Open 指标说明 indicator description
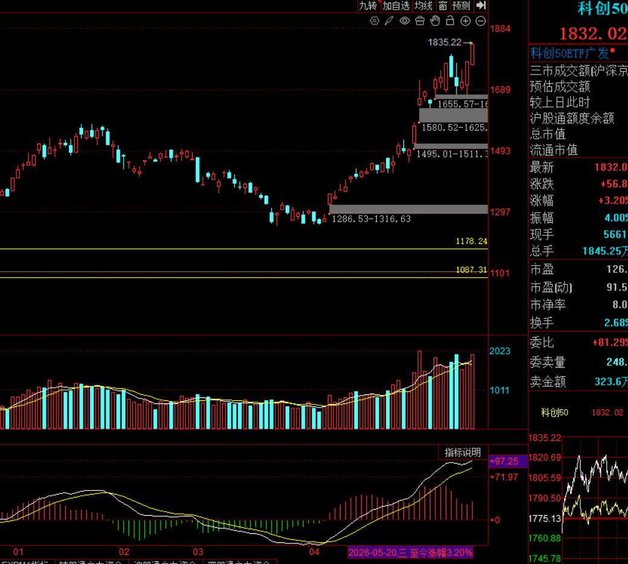This screenshot has height=564, width=628. [463, 453]
